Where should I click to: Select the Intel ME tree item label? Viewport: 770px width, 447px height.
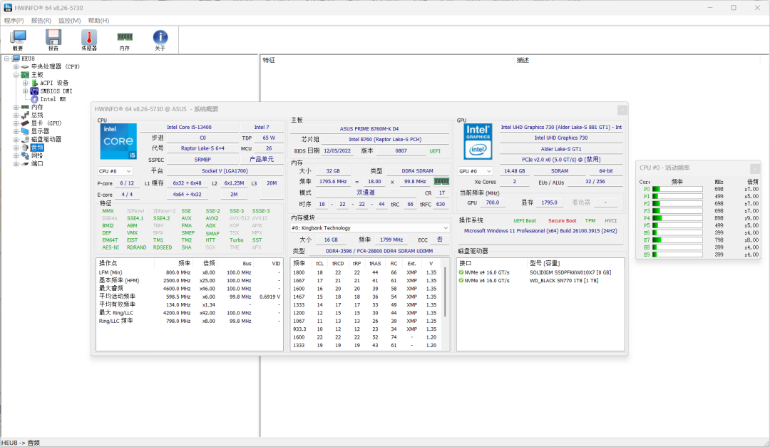point(53,99)
